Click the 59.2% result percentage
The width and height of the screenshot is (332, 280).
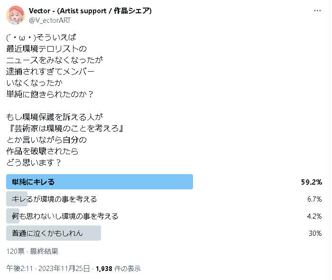coord(312,182)
